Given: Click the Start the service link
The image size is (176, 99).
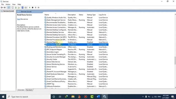Looking at the screenshot, I should click(18, 19).
